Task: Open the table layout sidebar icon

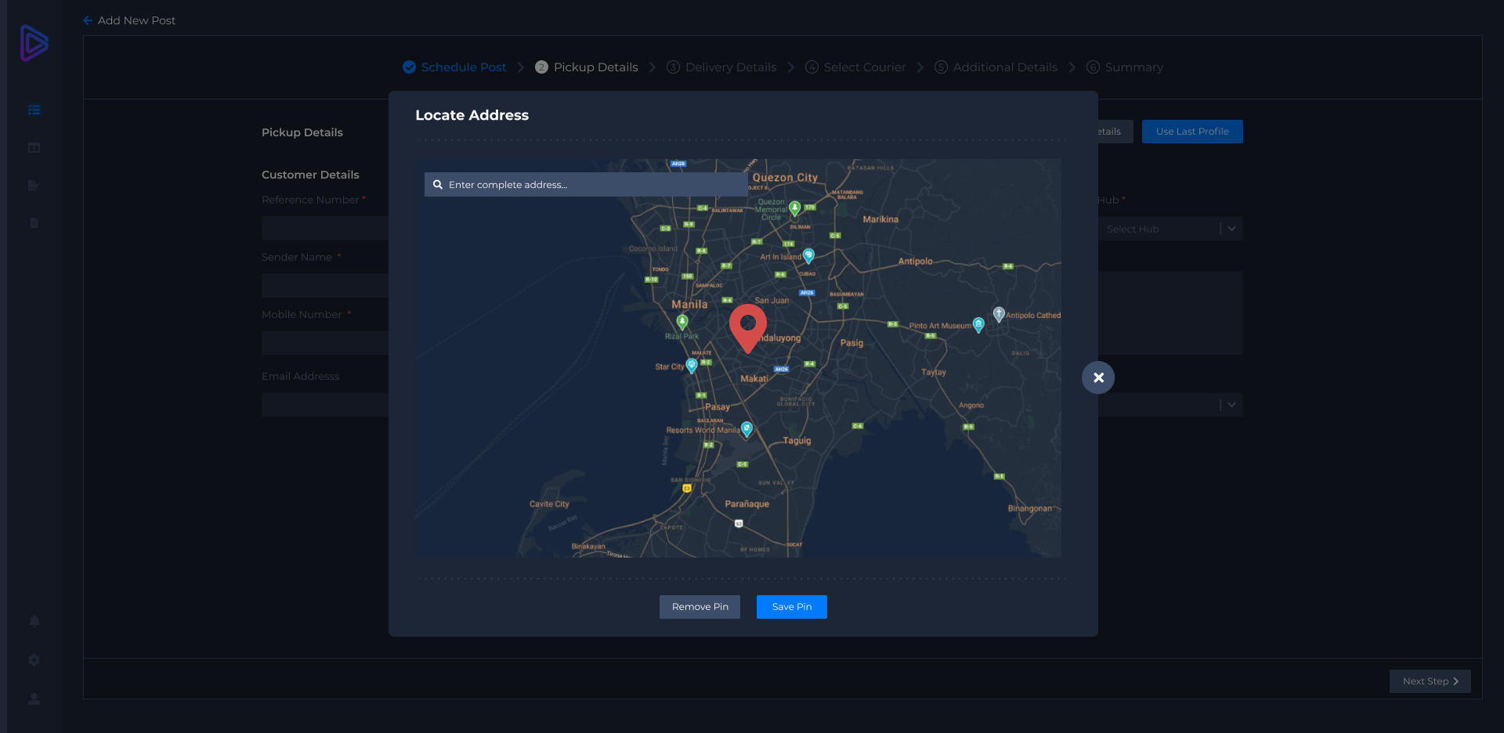Action: tap(34, 147)
